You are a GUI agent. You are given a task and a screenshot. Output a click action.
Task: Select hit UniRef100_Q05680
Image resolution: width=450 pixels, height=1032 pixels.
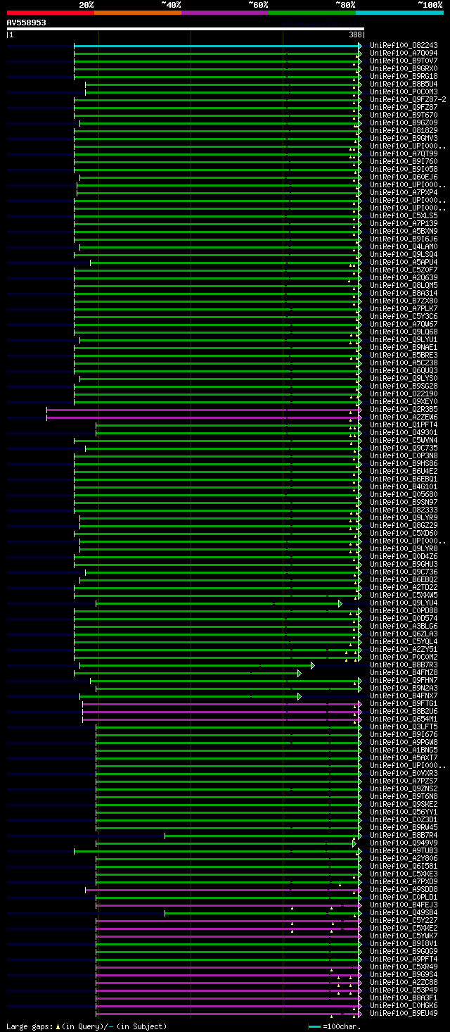404,495
